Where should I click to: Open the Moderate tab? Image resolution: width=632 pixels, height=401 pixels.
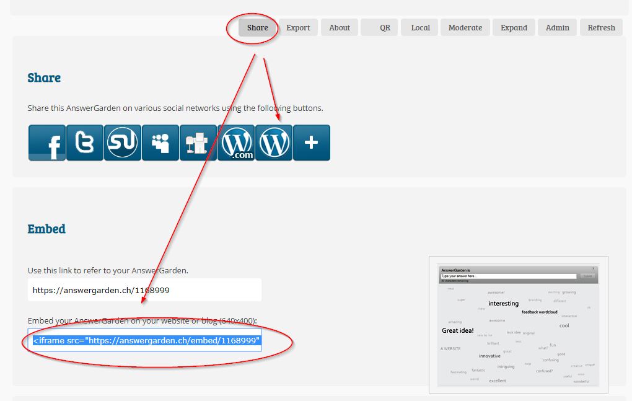[x=465, y=27]
